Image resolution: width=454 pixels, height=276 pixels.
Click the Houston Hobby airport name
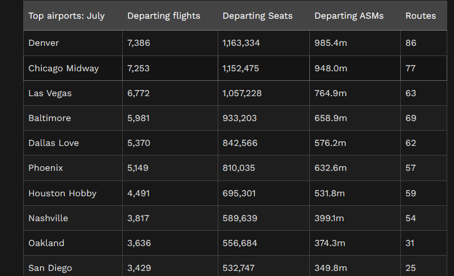(62, 193)
